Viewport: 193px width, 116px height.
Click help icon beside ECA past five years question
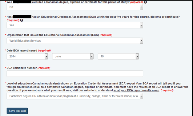[x=22, y=20]
